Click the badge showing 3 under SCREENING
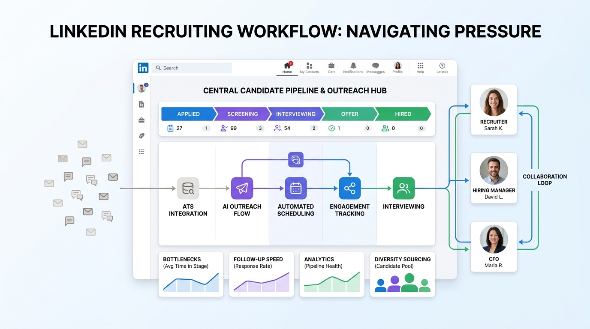 [260, 128]
